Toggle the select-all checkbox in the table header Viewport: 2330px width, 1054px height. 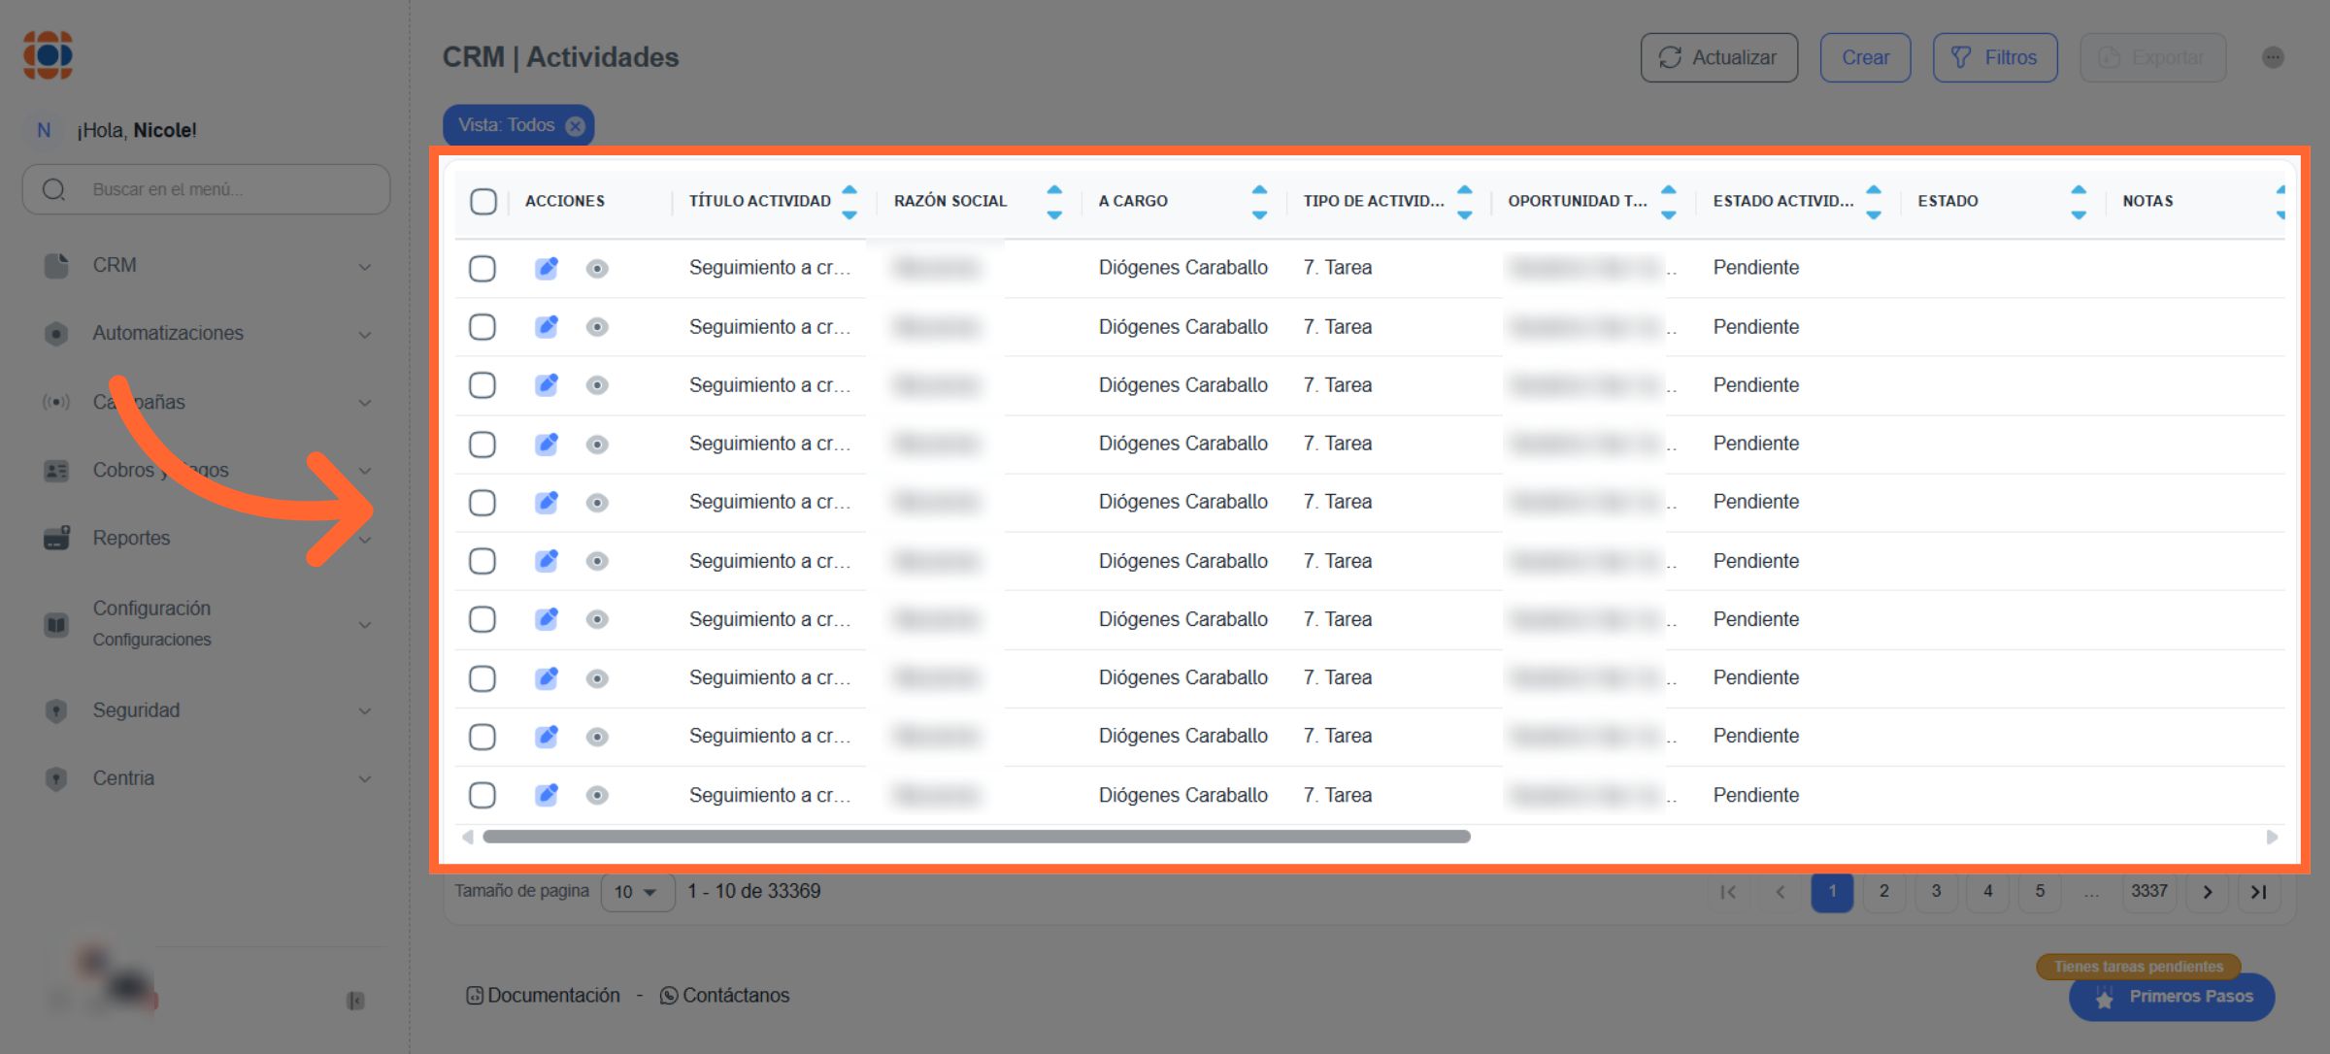(x=483, y=201)
